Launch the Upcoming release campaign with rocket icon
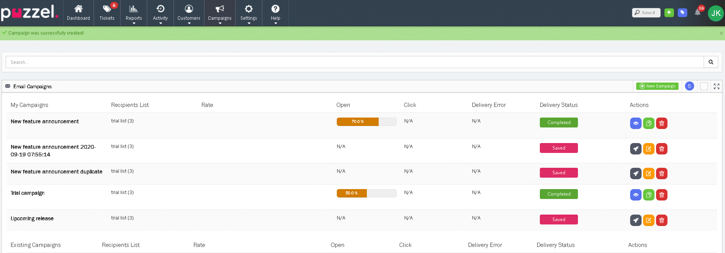725x253 pixels. tap(635, 220)
